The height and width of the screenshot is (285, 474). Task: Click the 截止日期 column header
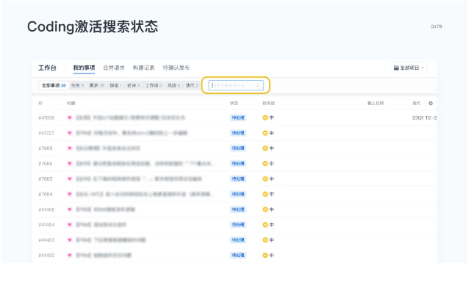[x=376, y=104]
